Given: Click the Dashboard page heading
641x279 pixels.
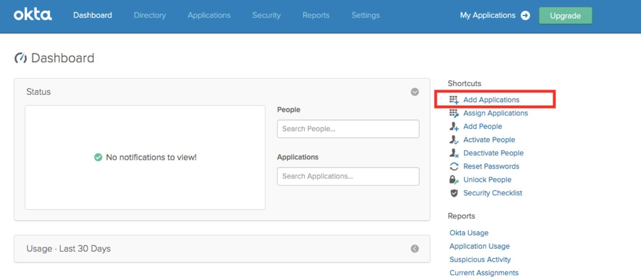Looking at the screenshot, I should tap(63, 58).
